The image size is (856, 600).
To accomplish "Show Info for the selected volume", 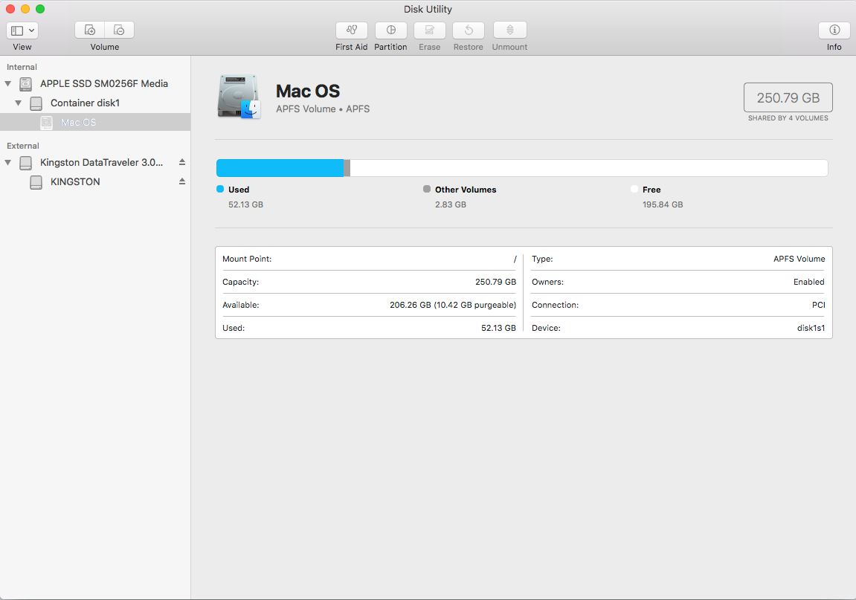I will pos(834,30).
